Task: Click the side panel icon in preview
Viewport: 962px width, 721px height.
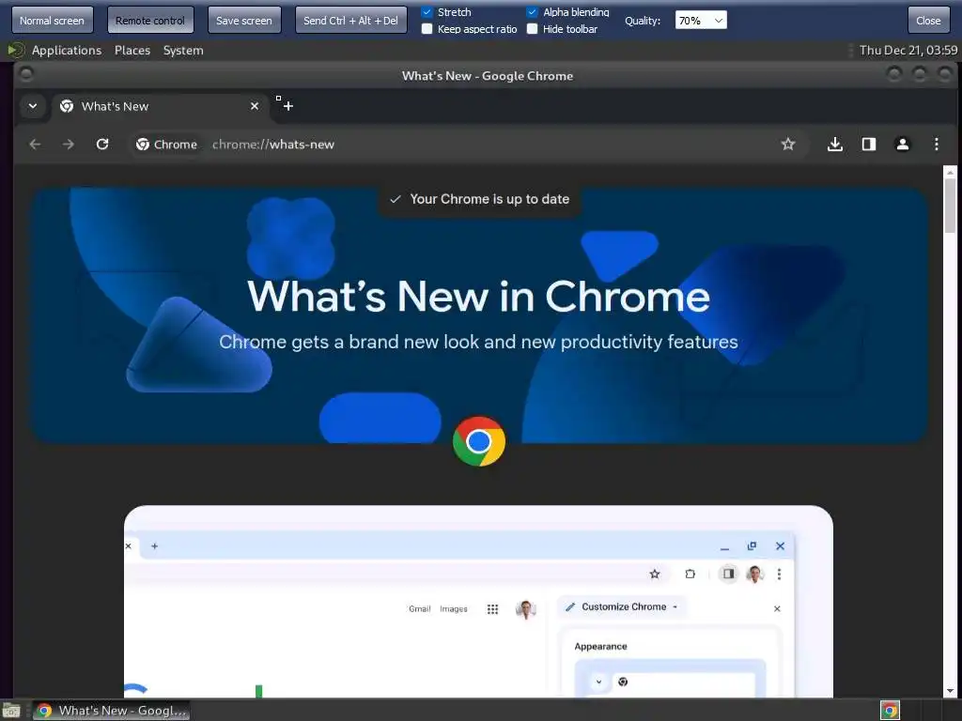Action: click(x=728, y=574)
